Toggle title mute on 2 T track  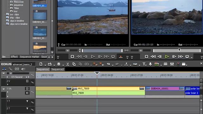[x=27, y=108]
